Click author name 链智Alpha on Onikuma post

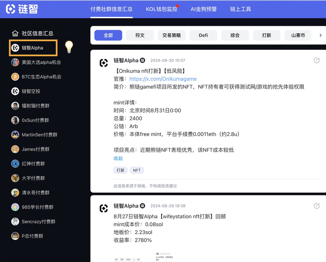[x=126, y=60]
